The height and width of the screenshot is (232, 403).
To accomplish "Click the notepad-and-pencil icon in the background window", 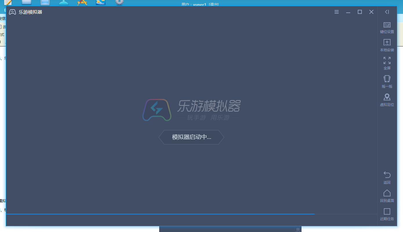I will tap(8, 3).
